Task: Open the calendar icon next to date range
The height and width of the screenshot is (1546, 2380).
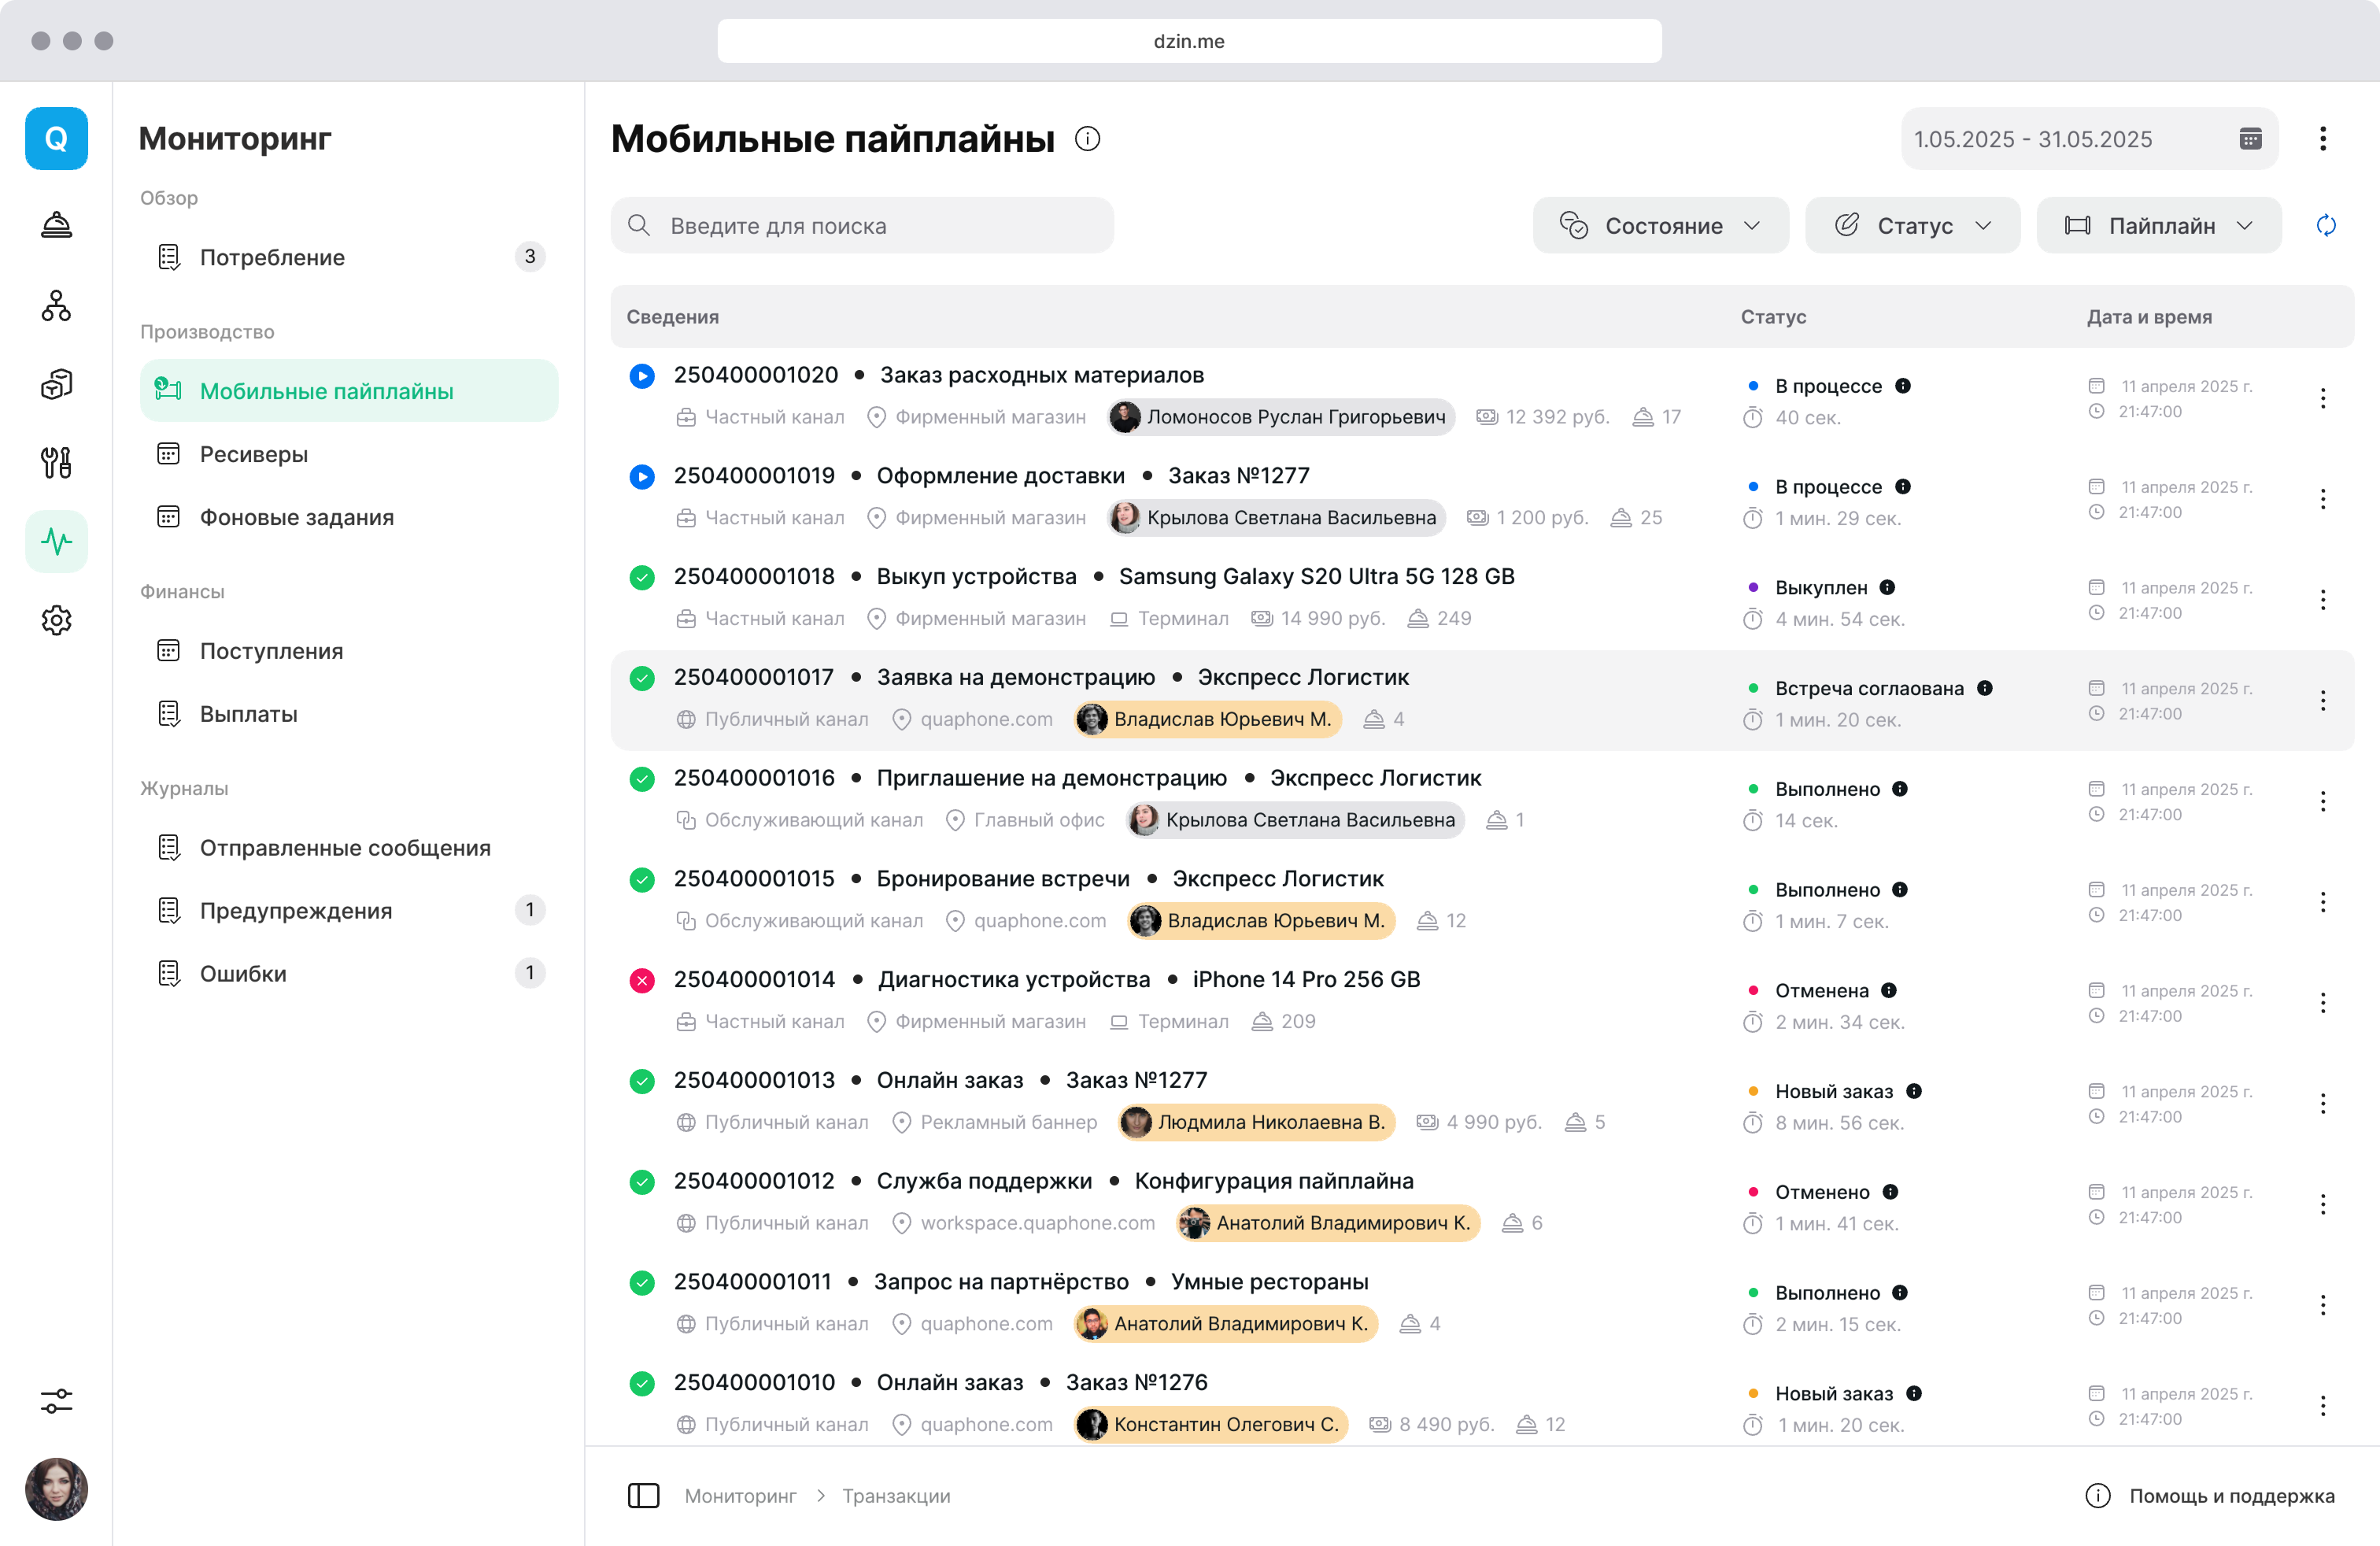Action: pyautogui.click(x=2252, y=139)
